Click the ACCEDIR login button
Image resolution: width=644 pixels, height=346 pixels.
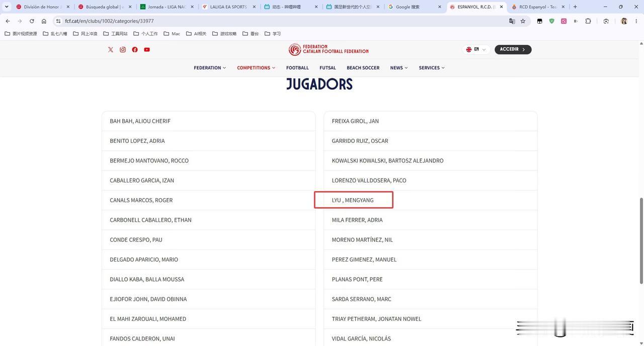tap(513, 49)
